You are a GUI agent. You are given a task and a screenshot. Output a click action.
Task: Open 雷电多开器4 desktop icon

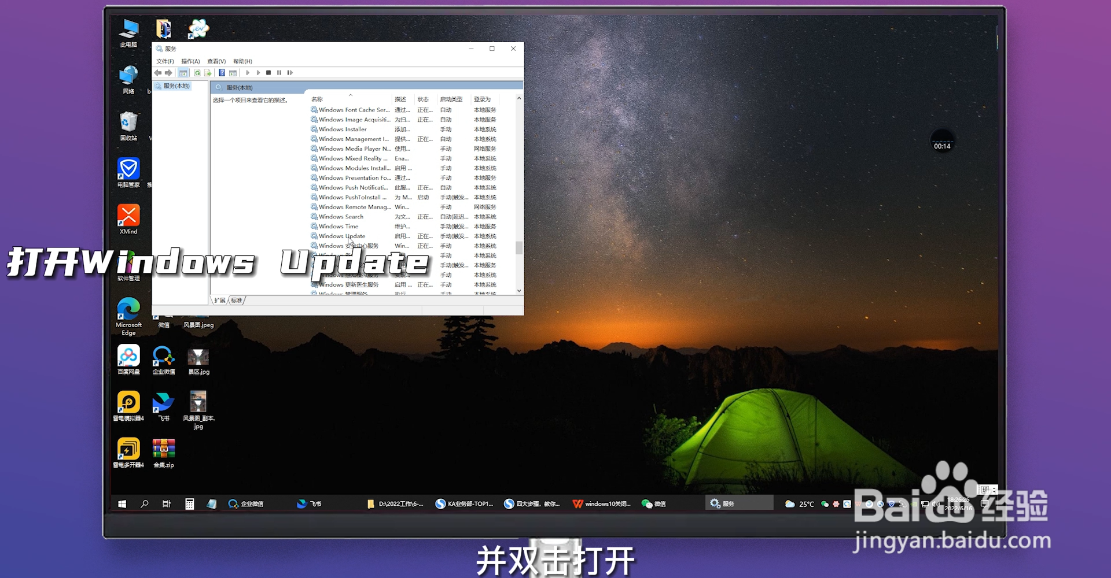click(128, 453)
